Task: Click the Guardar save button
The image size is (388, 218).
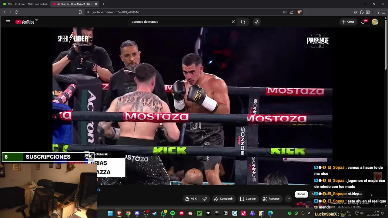Action: tap(248, 199)
